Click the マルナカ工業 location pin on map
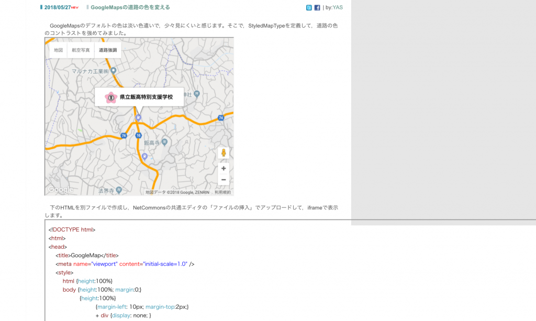536x321 pixels. pos(114,71)
